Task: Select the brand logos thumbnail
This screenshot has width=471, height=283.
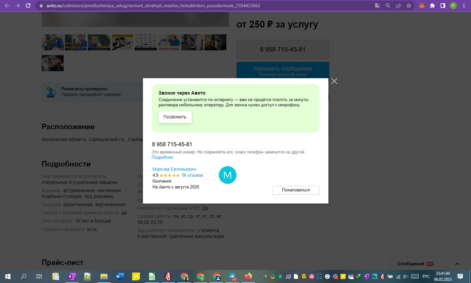Action: (146, 42)
